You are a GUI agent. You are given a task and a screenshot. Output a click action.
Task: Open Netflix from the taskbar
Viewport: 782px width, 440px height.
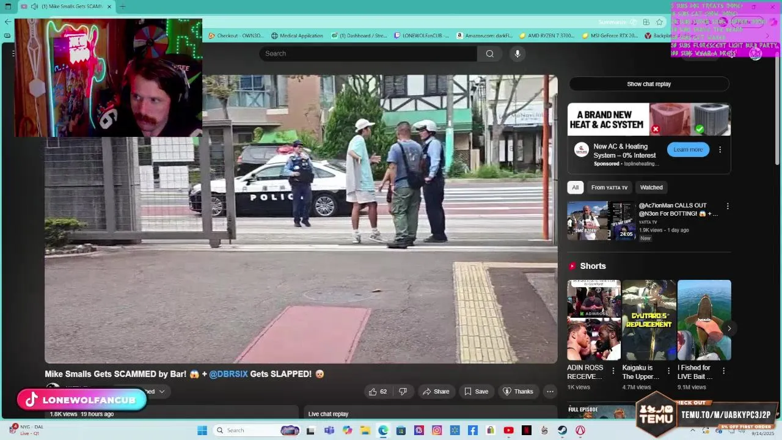[527, 430]
